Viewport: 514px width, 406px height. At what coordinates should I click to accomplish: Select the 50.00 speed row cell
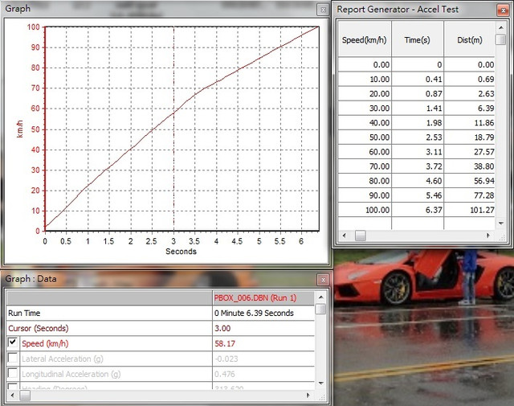[365, 137]
